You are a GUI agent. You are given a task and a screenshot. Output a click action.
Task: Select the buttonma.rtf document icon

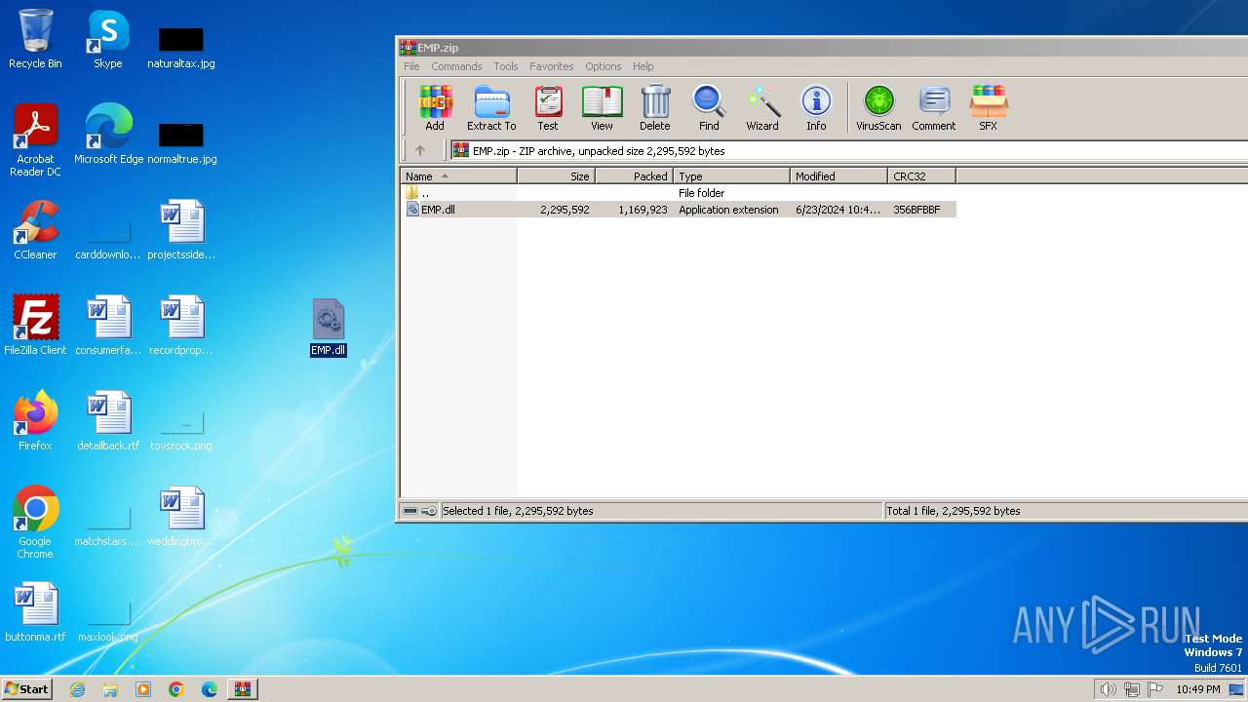(35, 612)
